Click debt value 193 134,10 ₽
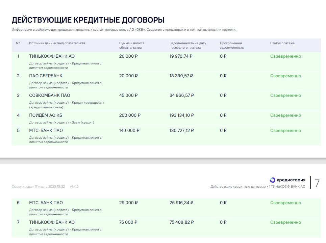This screenshot has width=326, height=243. point(182,115)
